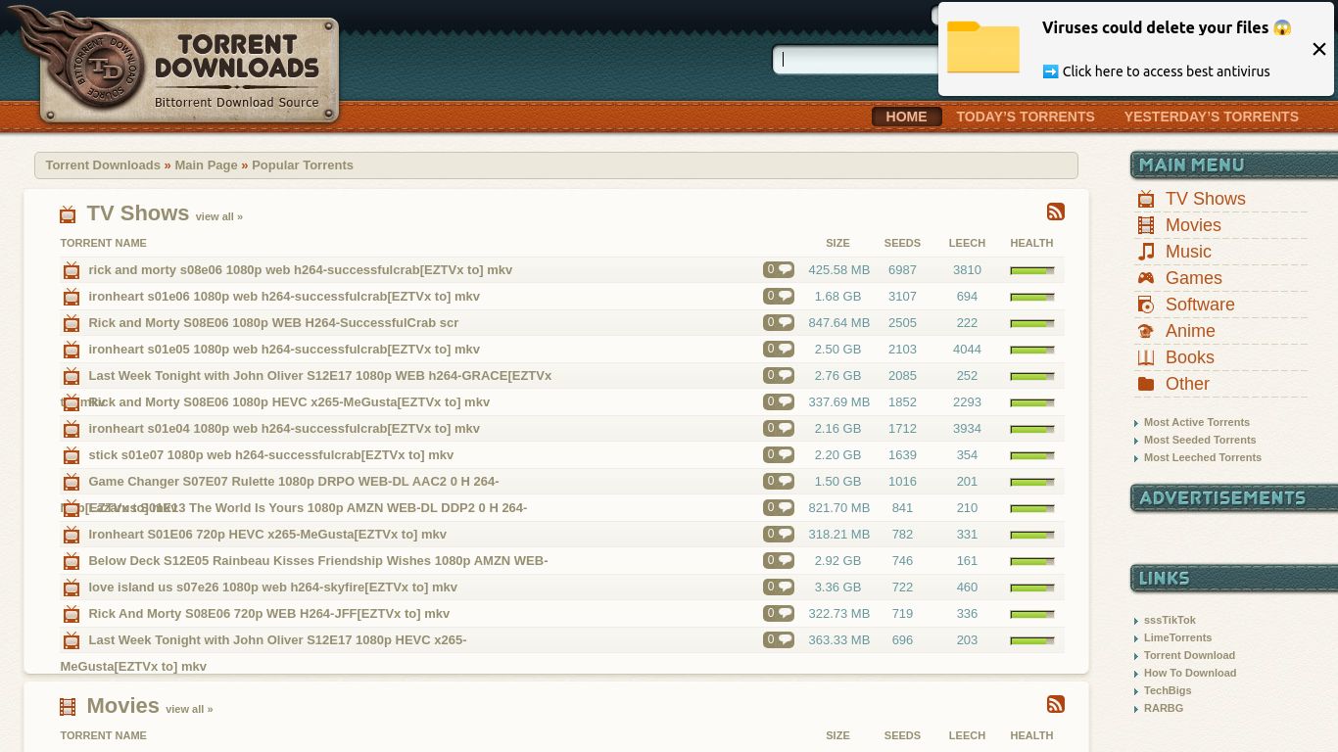Click TV Shows section heading icon
The image size is (1338, 752).
pos(68,214)
